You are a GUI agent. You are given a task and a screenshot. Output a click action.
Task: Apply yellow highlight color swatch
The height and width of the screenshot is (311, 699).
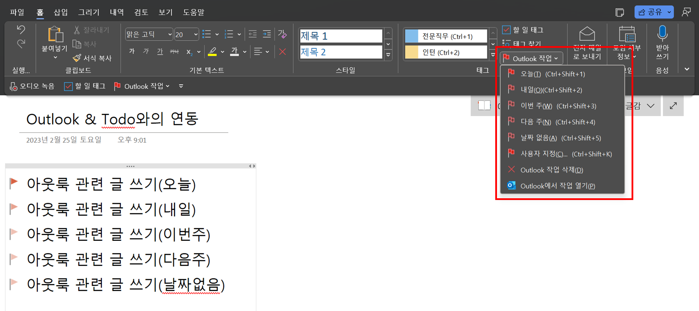pos(212,52)
